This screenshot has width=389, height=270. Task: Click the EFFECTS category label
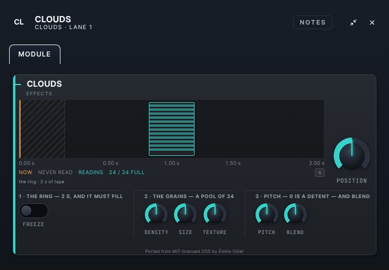click(x=39, y=94)
